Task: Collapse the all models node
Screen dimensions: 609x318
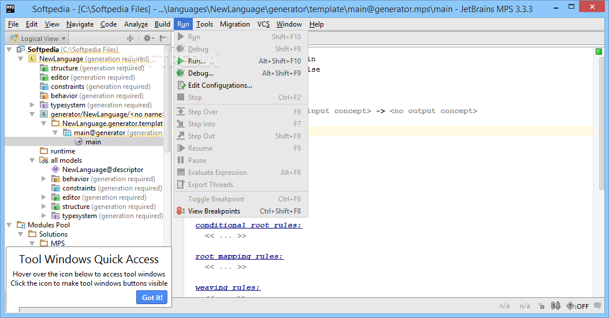Action: [x=32, y=160]
